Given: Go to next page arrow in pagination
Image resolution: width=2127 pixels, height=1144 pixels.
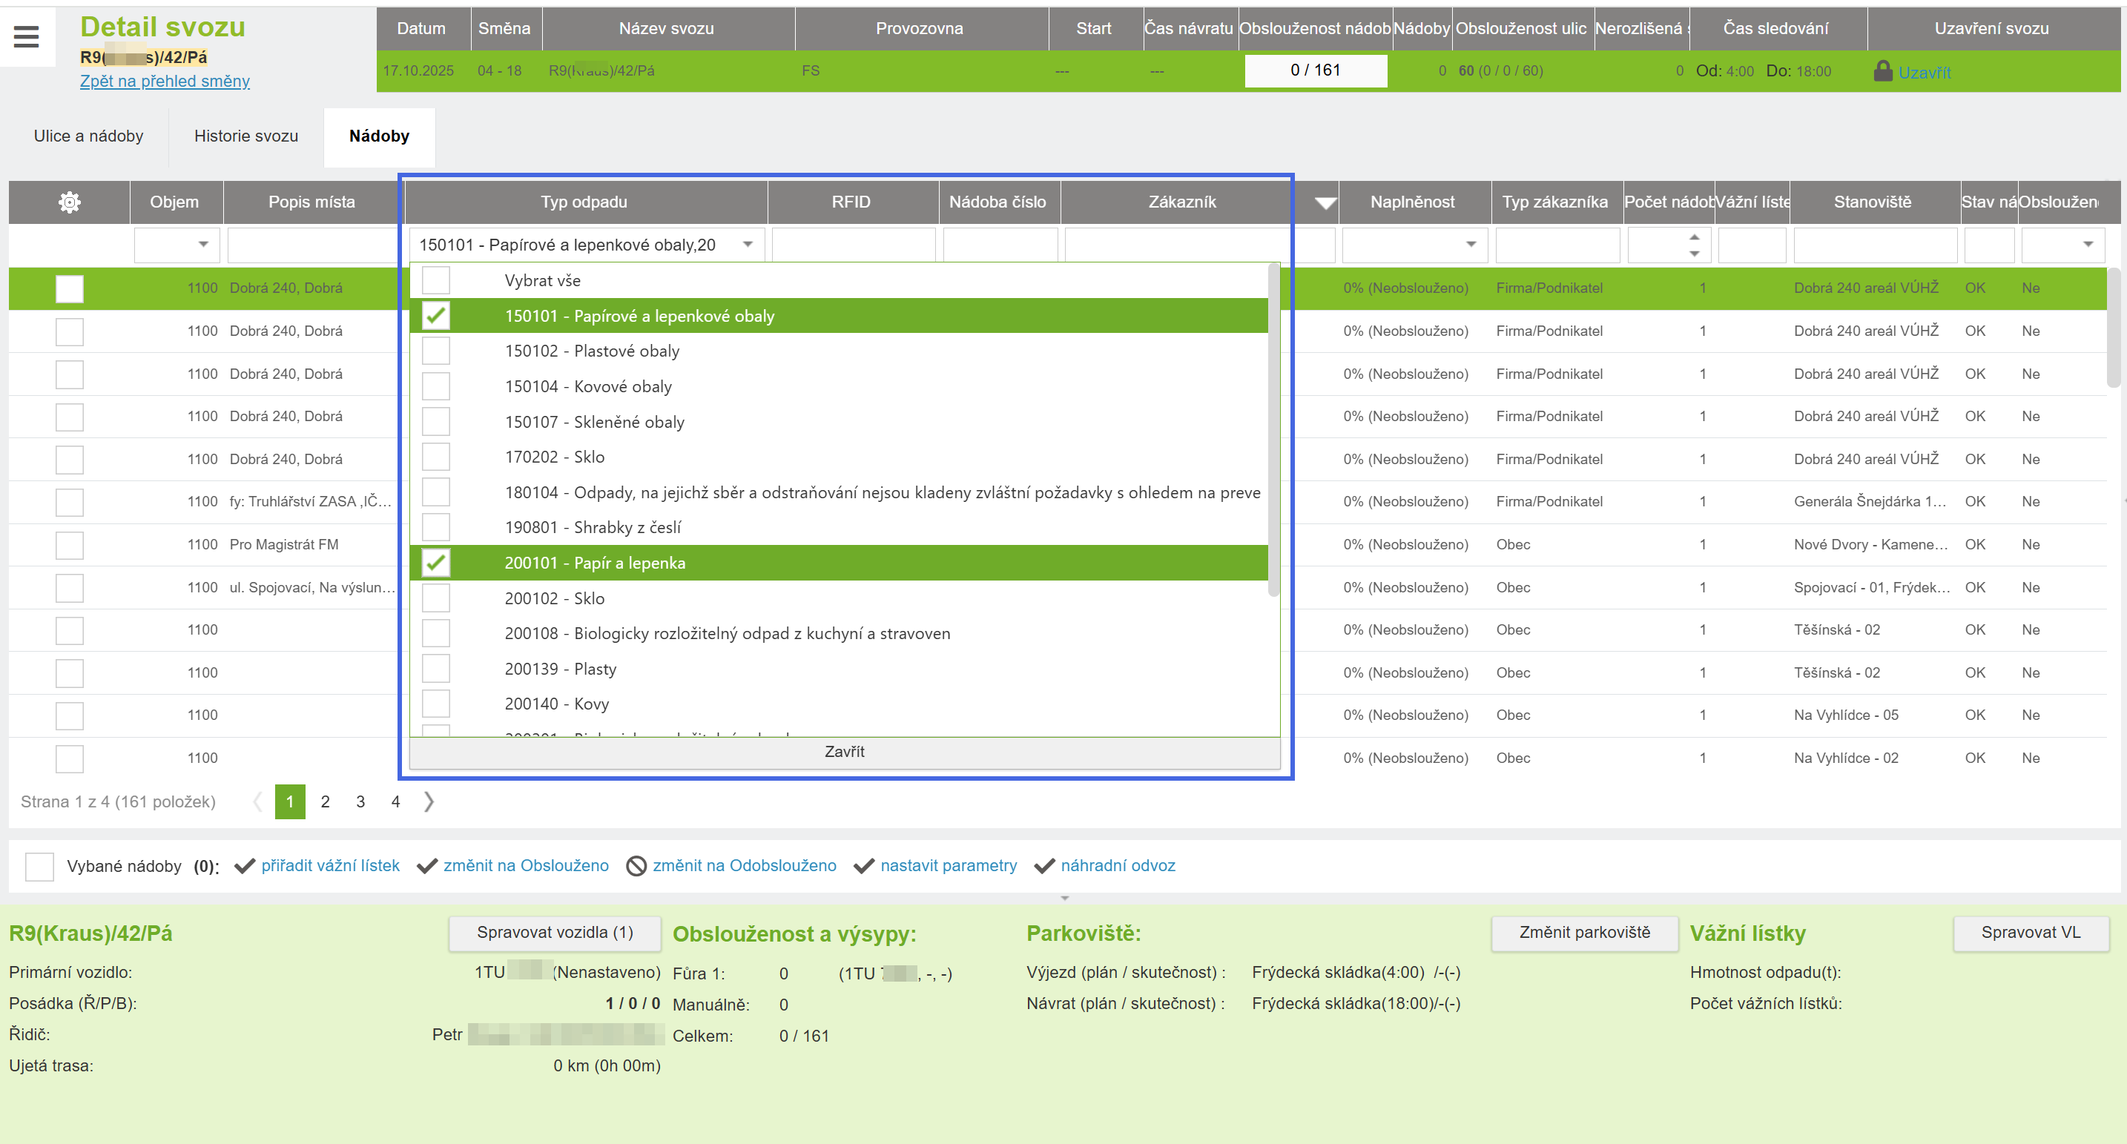Looking at the screenshot, I should 429,801.
